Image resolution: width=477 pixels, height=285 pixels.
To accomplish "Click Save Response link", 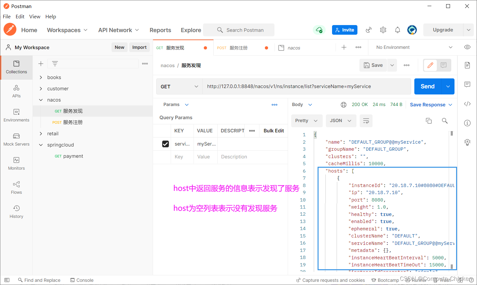I will tap(428, 105).
